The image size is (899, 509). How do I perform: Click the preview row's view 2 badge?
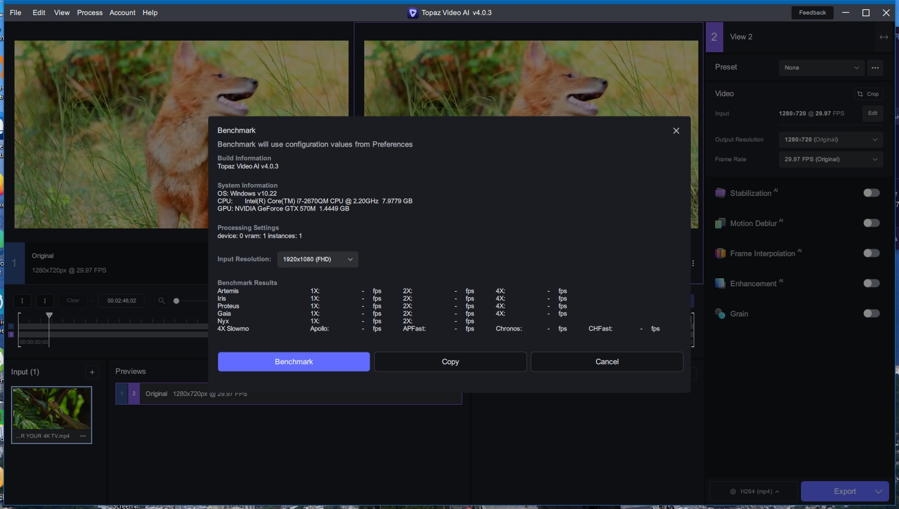(134, 394)
